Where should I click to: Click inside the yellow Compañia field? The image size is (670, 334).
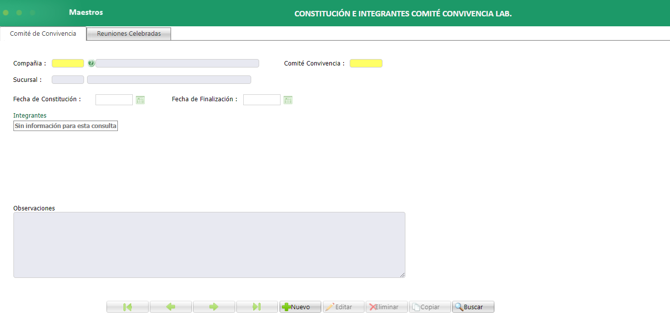67,63
